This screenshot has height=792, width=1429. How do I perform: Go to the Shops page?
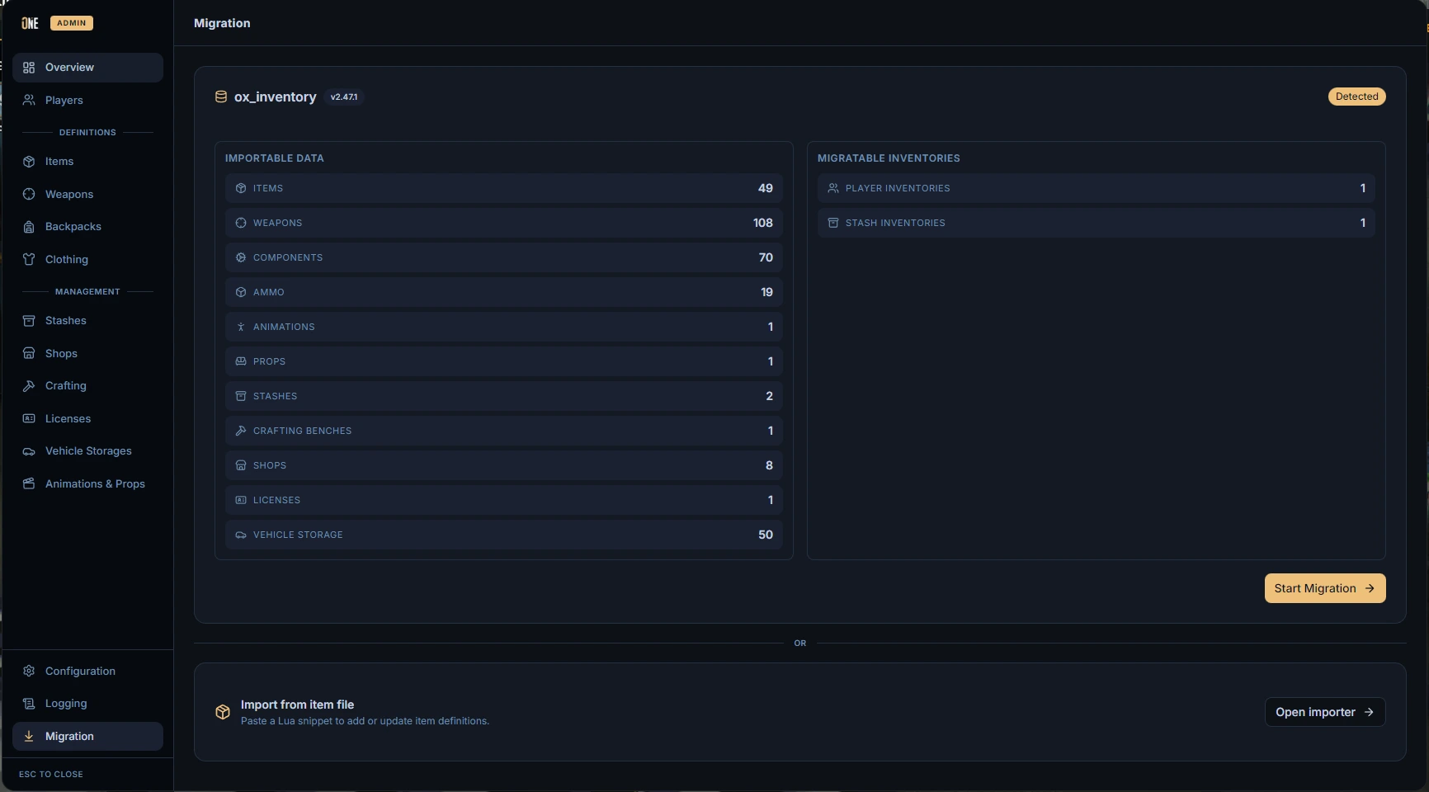tap(87, 353)
